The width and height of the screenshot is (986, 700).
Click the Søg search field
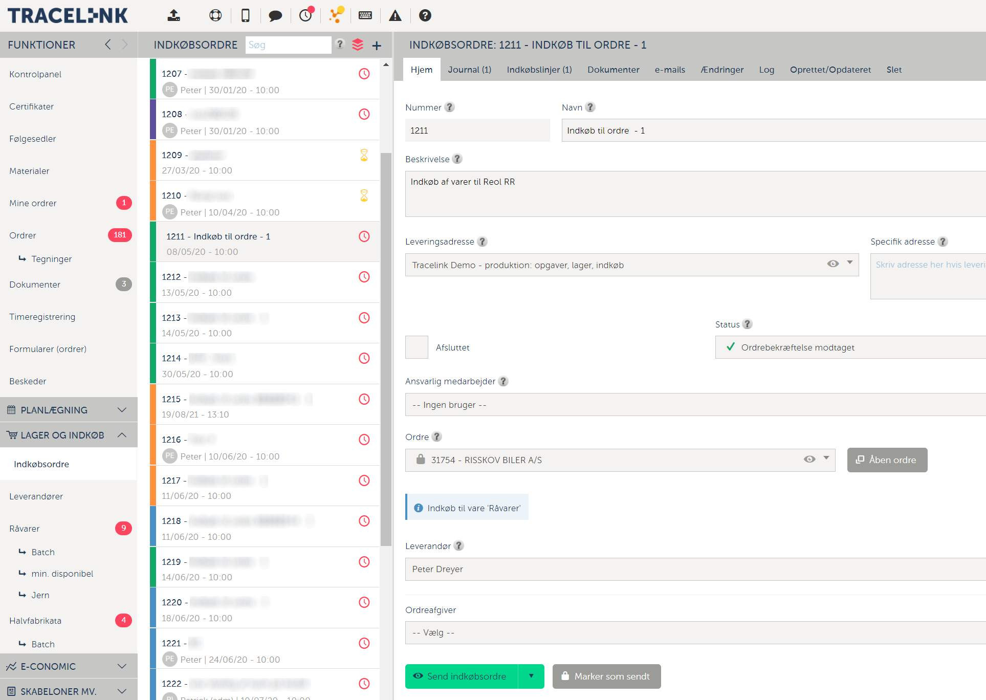pyautogui.click(x=288, y=45)
